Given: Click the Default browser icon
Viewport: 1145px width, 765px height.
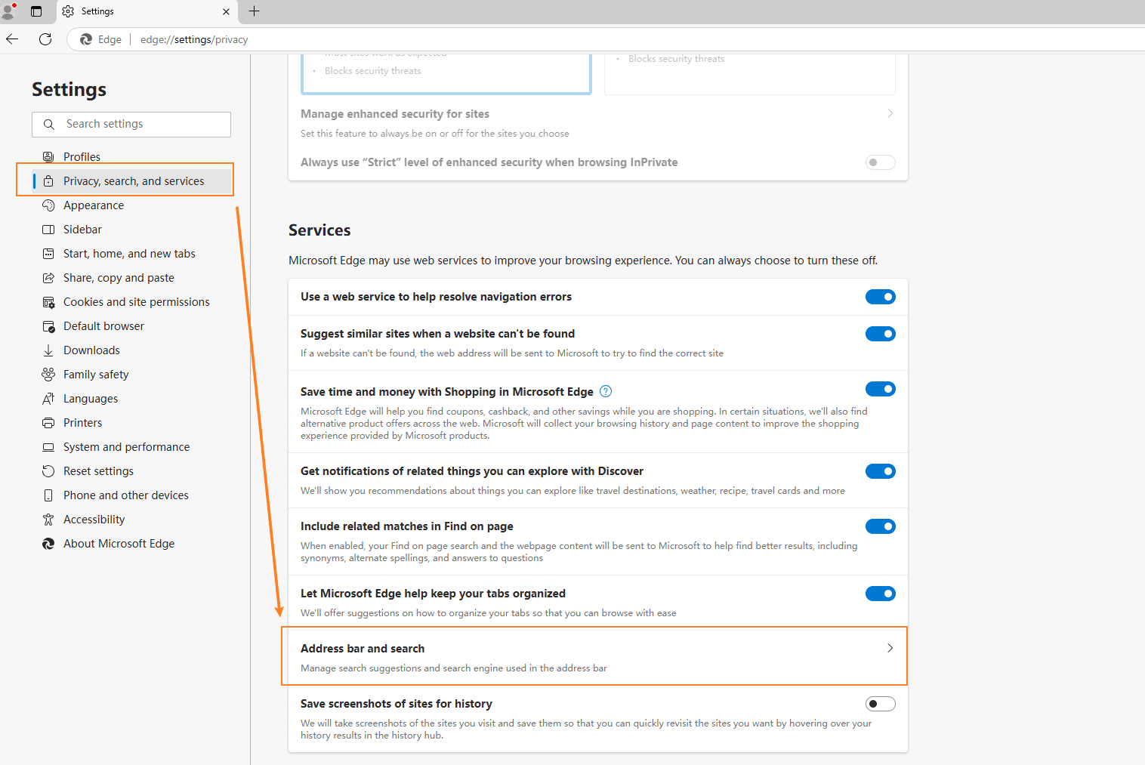Looking at the screenshot, I should point(48,326).
